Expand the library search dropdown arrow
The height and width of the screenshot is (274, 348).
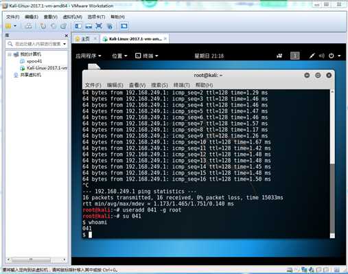pyautogui.click(x=65, y=44)
